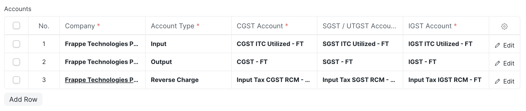Check the checkbox for row 1
Viewport: 526px width, 111px height.
click(16, 44)
